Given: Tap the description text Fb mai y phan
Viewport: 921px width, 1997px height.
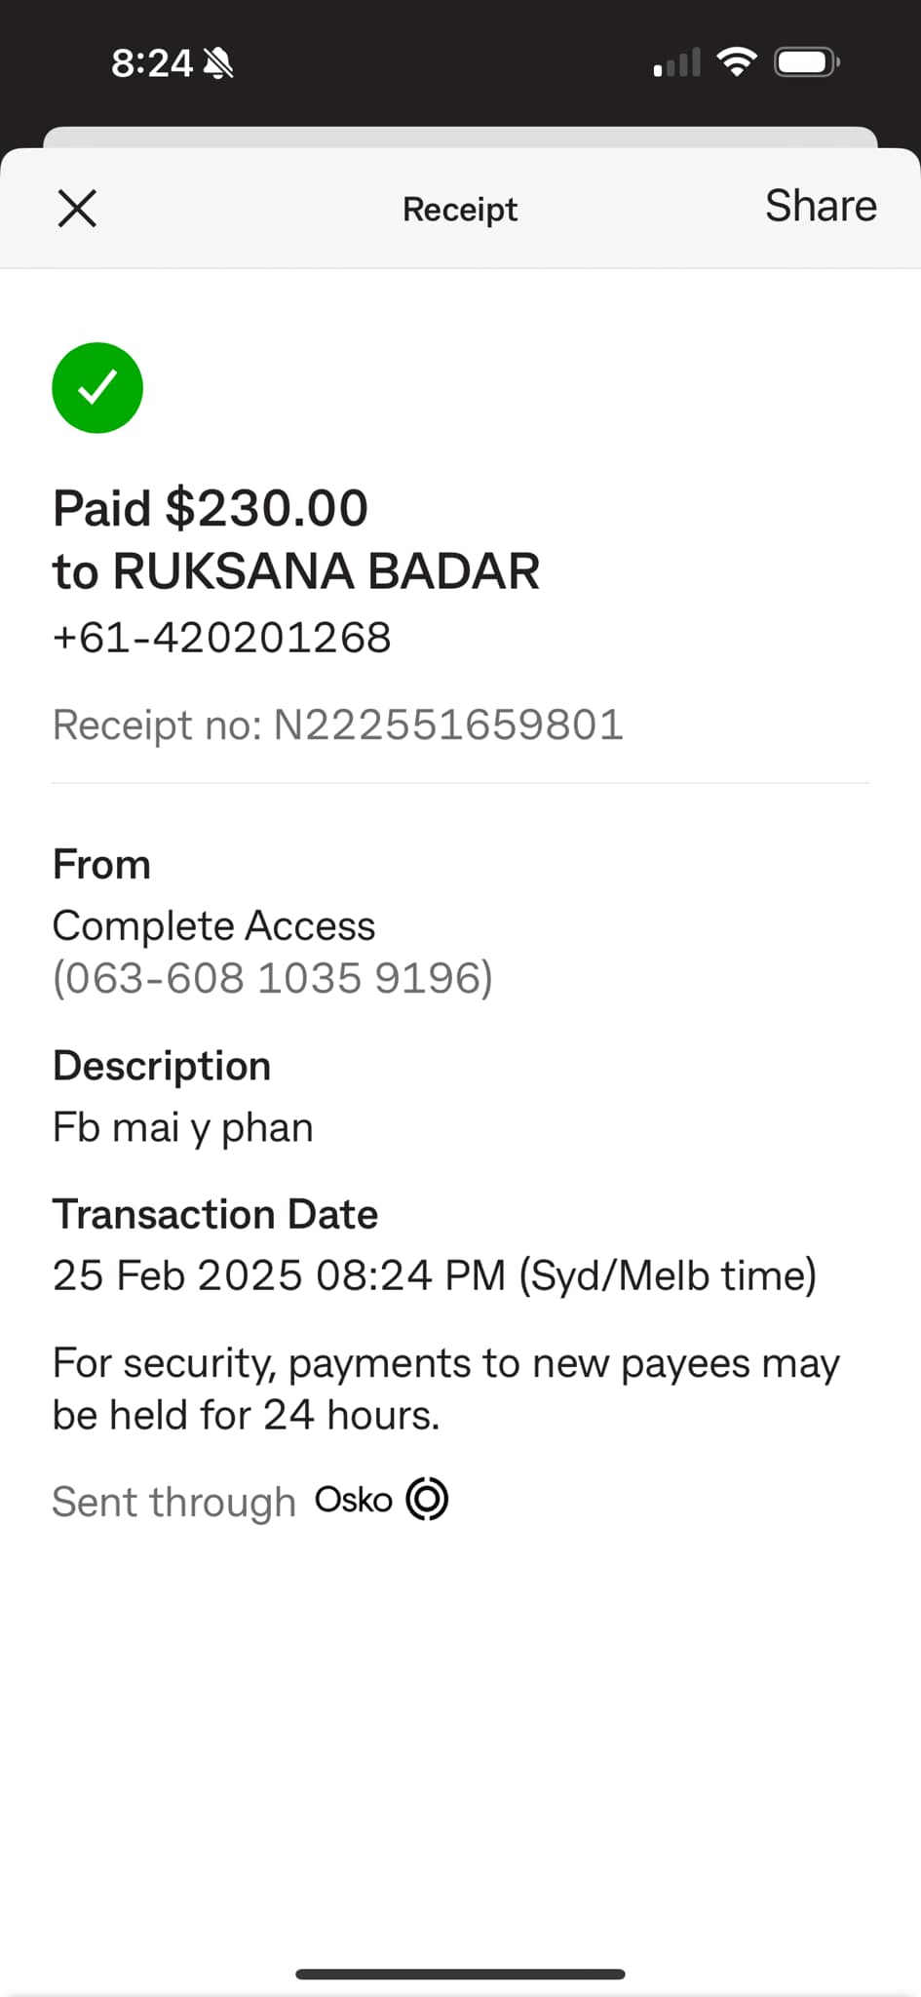Looking at the screenshot, I should (x=183, y=1128).
